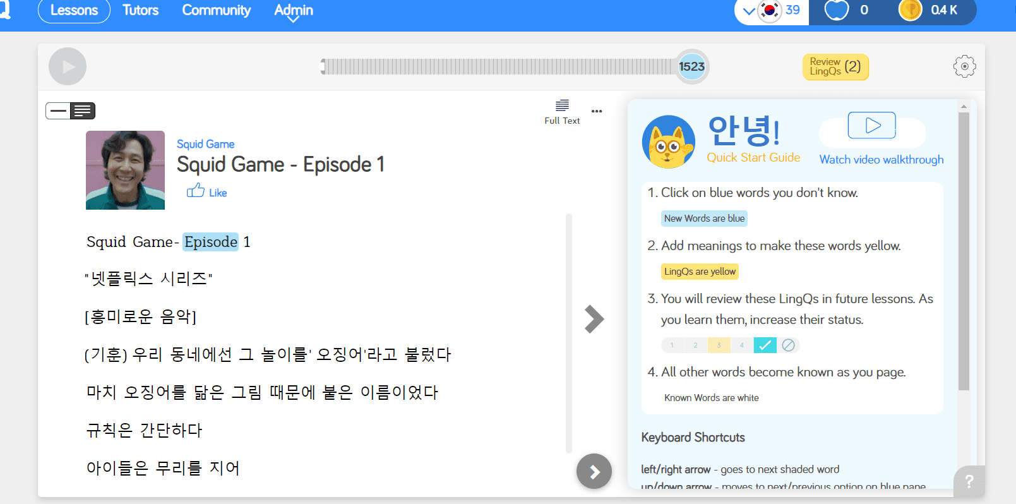The image size is (1016, 504).
Task: Click the round next page button
Action: click(594, 471)
